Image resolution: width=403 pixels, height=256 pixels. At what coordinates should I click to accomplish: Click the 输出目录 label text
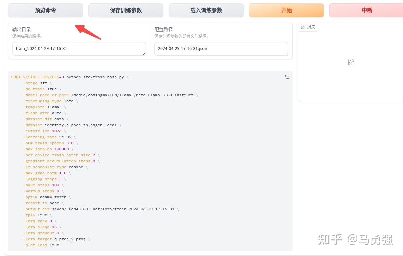point(21,29)
